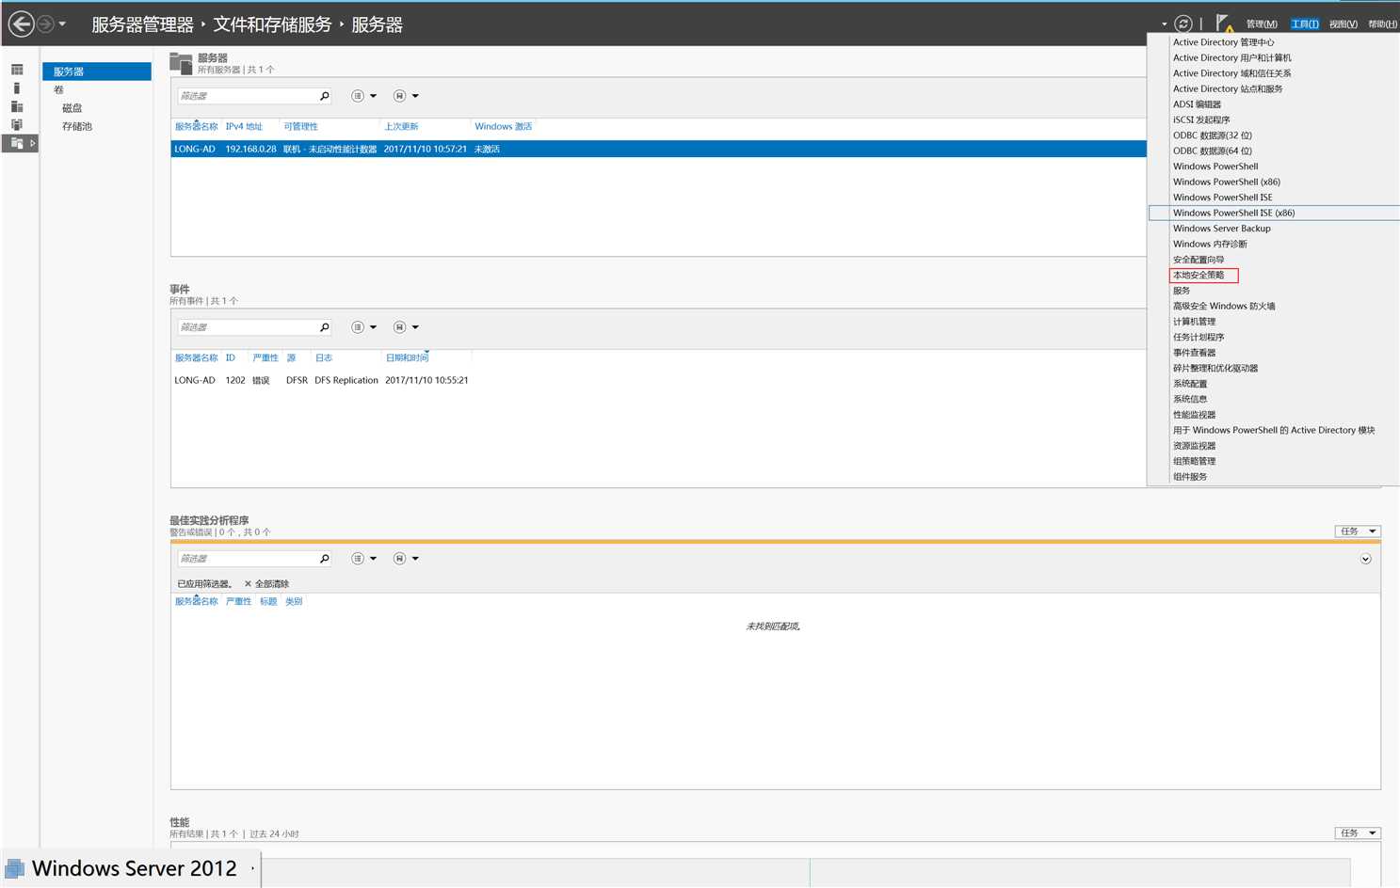Close the 工具(T) menu

(1305, 24)
